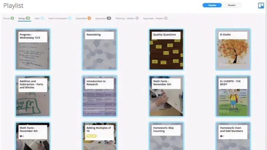The image size is (267, 150).
Task: Click status circles on Addition and Subtraction card
Action: [22, 111]
